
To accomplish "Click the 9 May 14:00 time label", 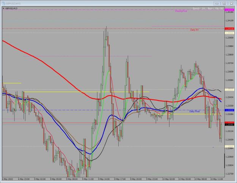I will [x=104, y=179].
